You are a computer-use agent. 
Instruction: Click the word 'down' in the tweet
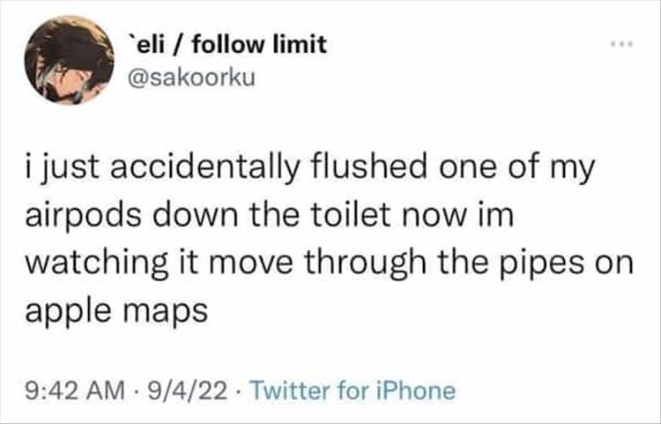tap(197, 215)
